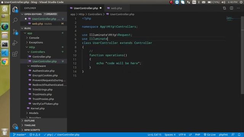
Task: Open Controller.php in the file tree
Action: click(x=44, y=57)
